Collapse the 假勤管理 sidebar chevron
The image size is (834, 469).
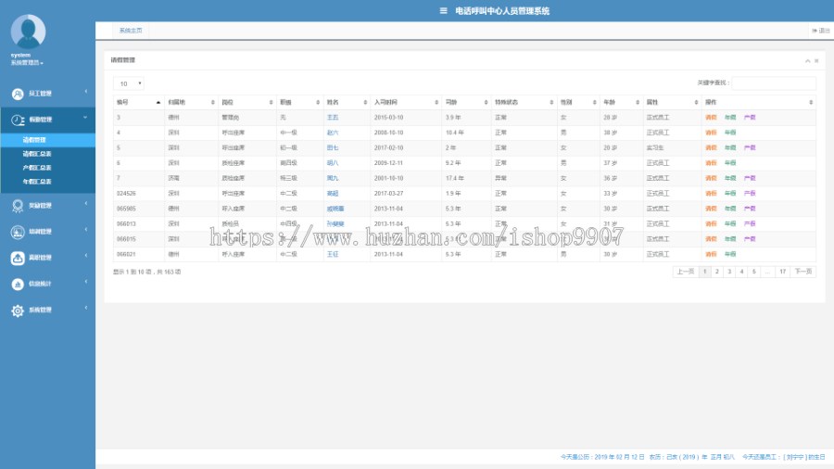[x=85, y=118]
